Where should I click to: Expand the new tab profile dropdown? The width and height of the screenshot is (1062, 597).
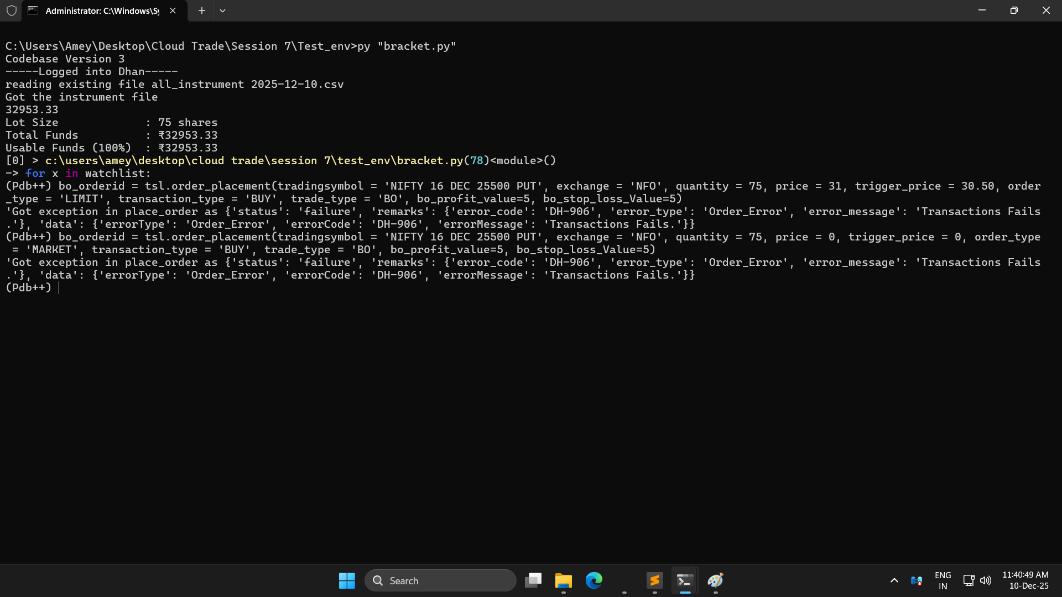click(x=222, y=11)
